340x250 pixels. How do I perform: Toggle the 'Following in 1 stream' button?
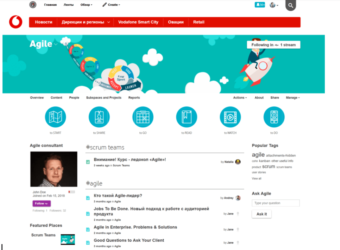click(273, 45)
